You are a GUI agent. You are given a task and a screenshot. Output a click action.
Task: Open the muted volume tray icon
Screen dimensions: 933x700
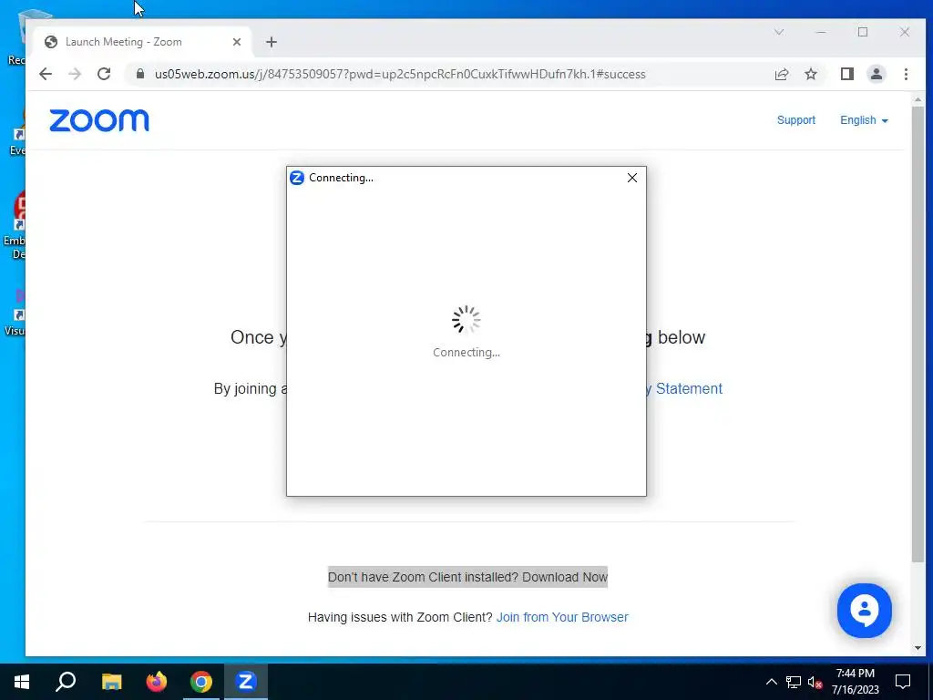[815, 682]
